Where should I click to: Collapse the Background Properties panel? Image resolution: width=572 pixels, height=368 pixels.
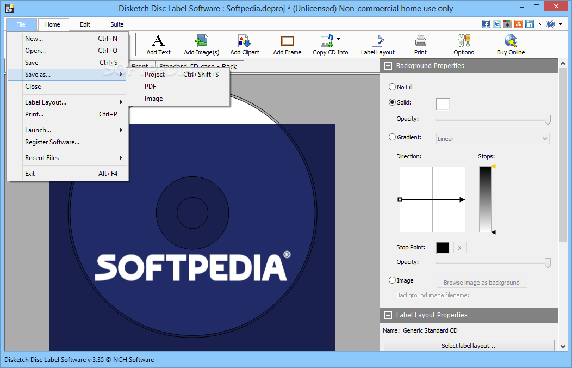[389, 66]
